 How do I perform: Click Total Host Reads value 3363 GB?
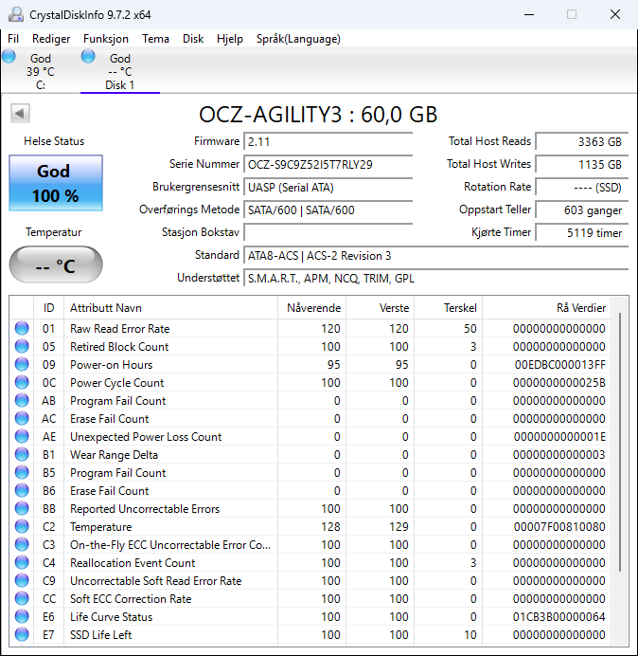coord(582,142)
